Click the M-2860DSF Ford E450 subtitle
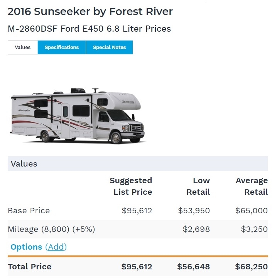This screenshot has width=277, height=279. click(89, 29)
